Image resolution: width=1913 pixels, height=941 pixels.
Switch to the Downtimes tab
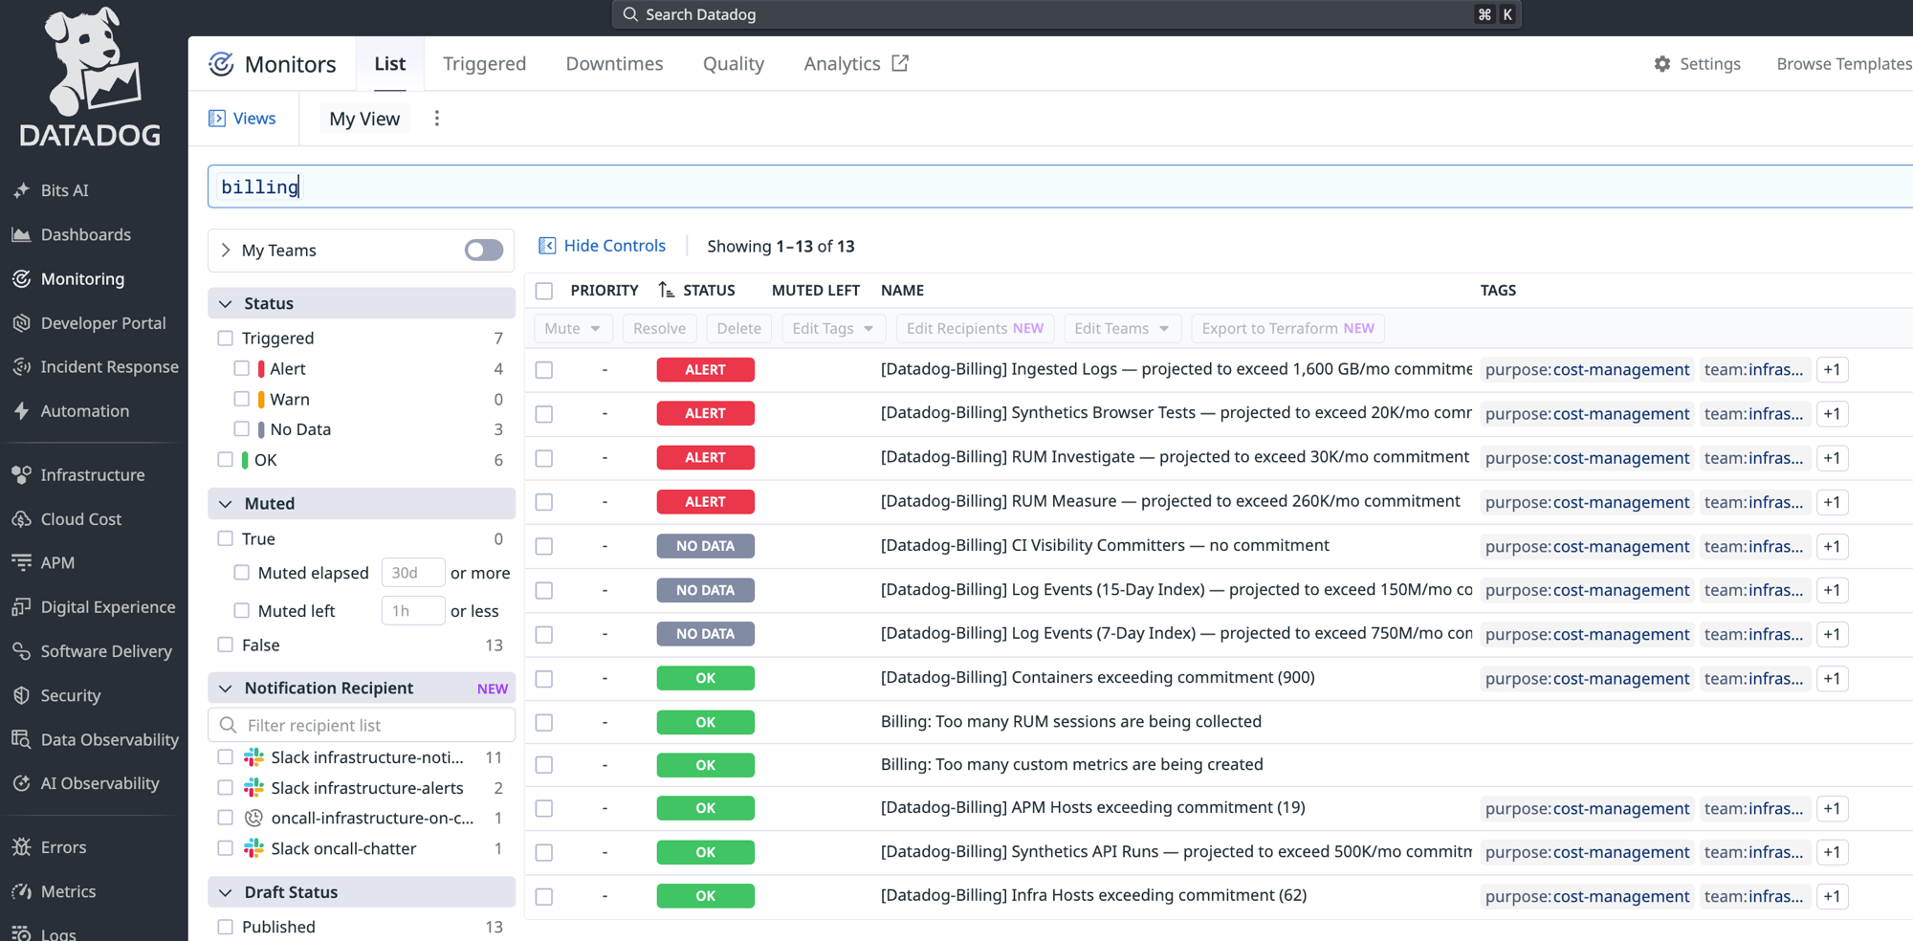[614, 64]
